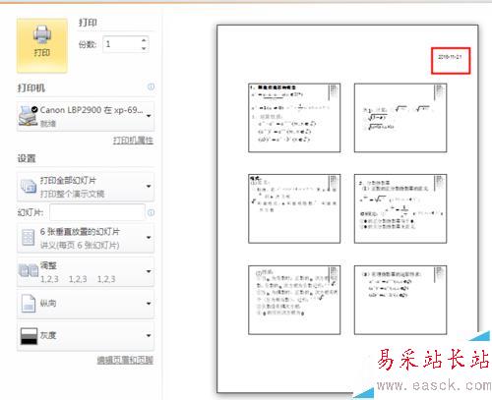Click the first slide thumbnail in preview
Image resolution: width=492 pixels, height=400 pixels.
294,118
